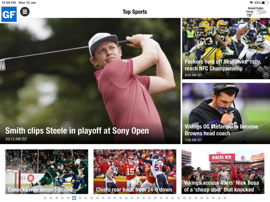Tap the Top Sports section title
The width and height of the screenshot is (270, 202).
135,12
